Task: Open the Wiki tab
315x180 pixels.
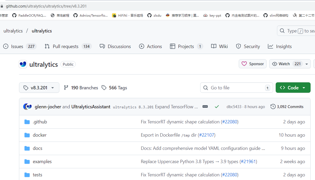Action: [219, 46]
